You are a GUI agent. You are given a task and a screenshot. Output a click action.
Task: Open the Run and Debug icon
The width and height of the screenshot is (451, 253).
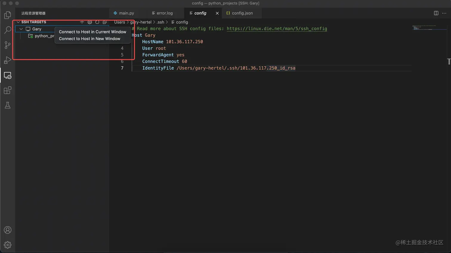8,60
